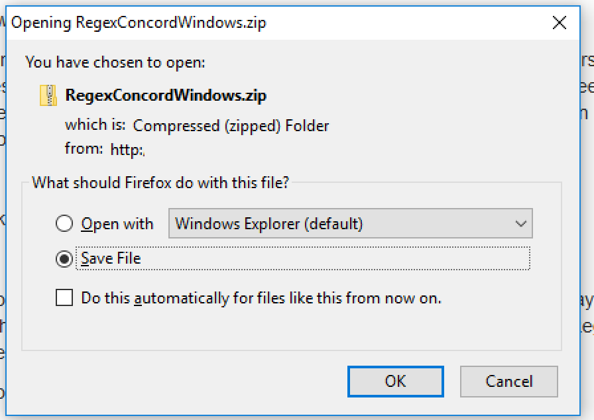Click the You have chosen to open text
Screen dimensions: 594x420
(x=115, y=63)
